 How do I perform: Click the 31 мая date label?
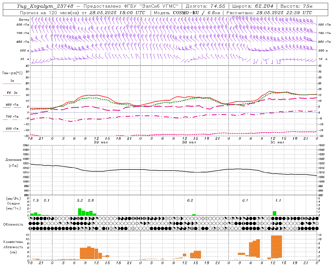[277, 142]
